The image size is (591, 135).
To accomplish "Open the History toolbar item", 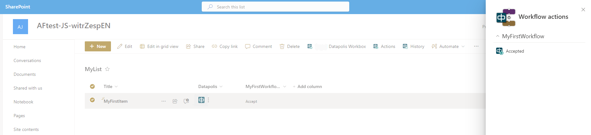I will (413, 46).
